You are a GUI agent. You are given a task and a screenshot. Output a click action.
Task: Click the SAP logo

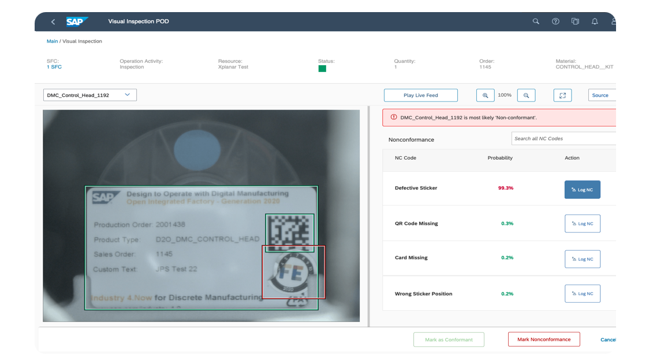tap(77, 21)
